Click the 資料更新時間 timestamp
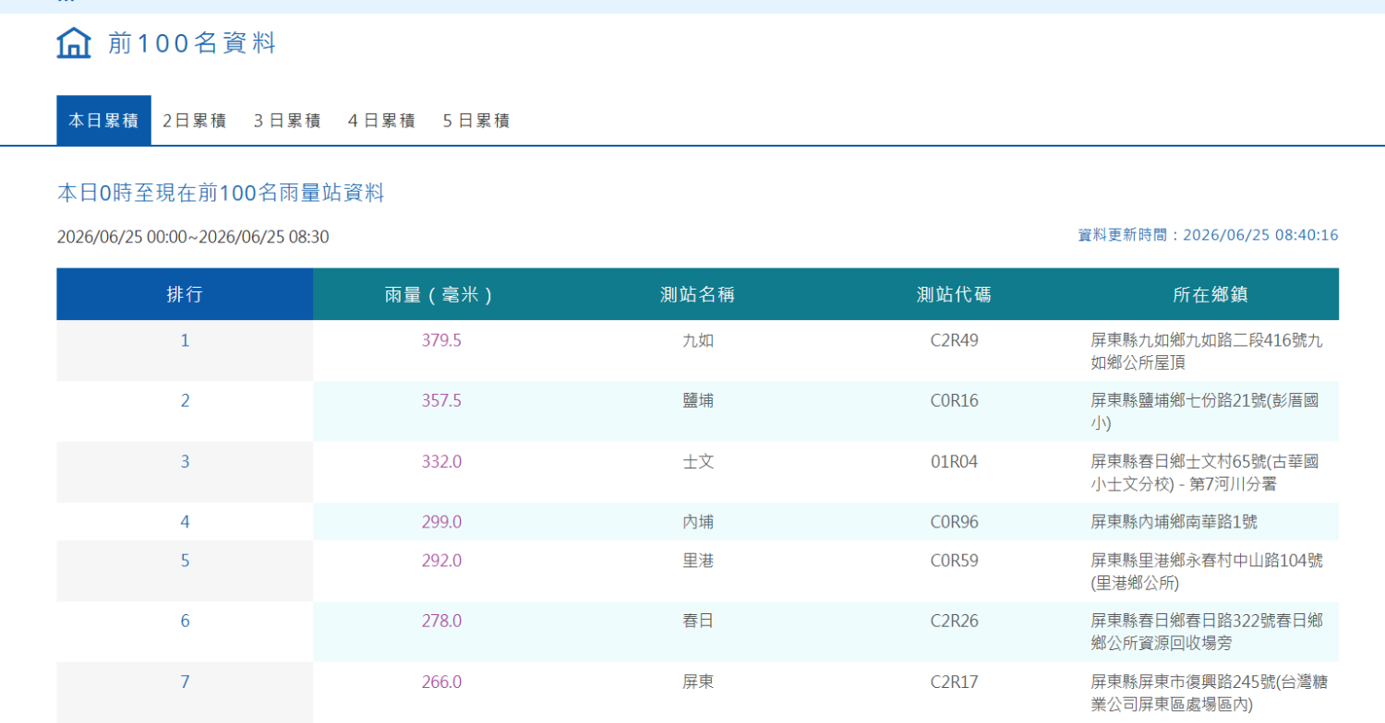The image size is (1385, 723). pos(1208,235)
